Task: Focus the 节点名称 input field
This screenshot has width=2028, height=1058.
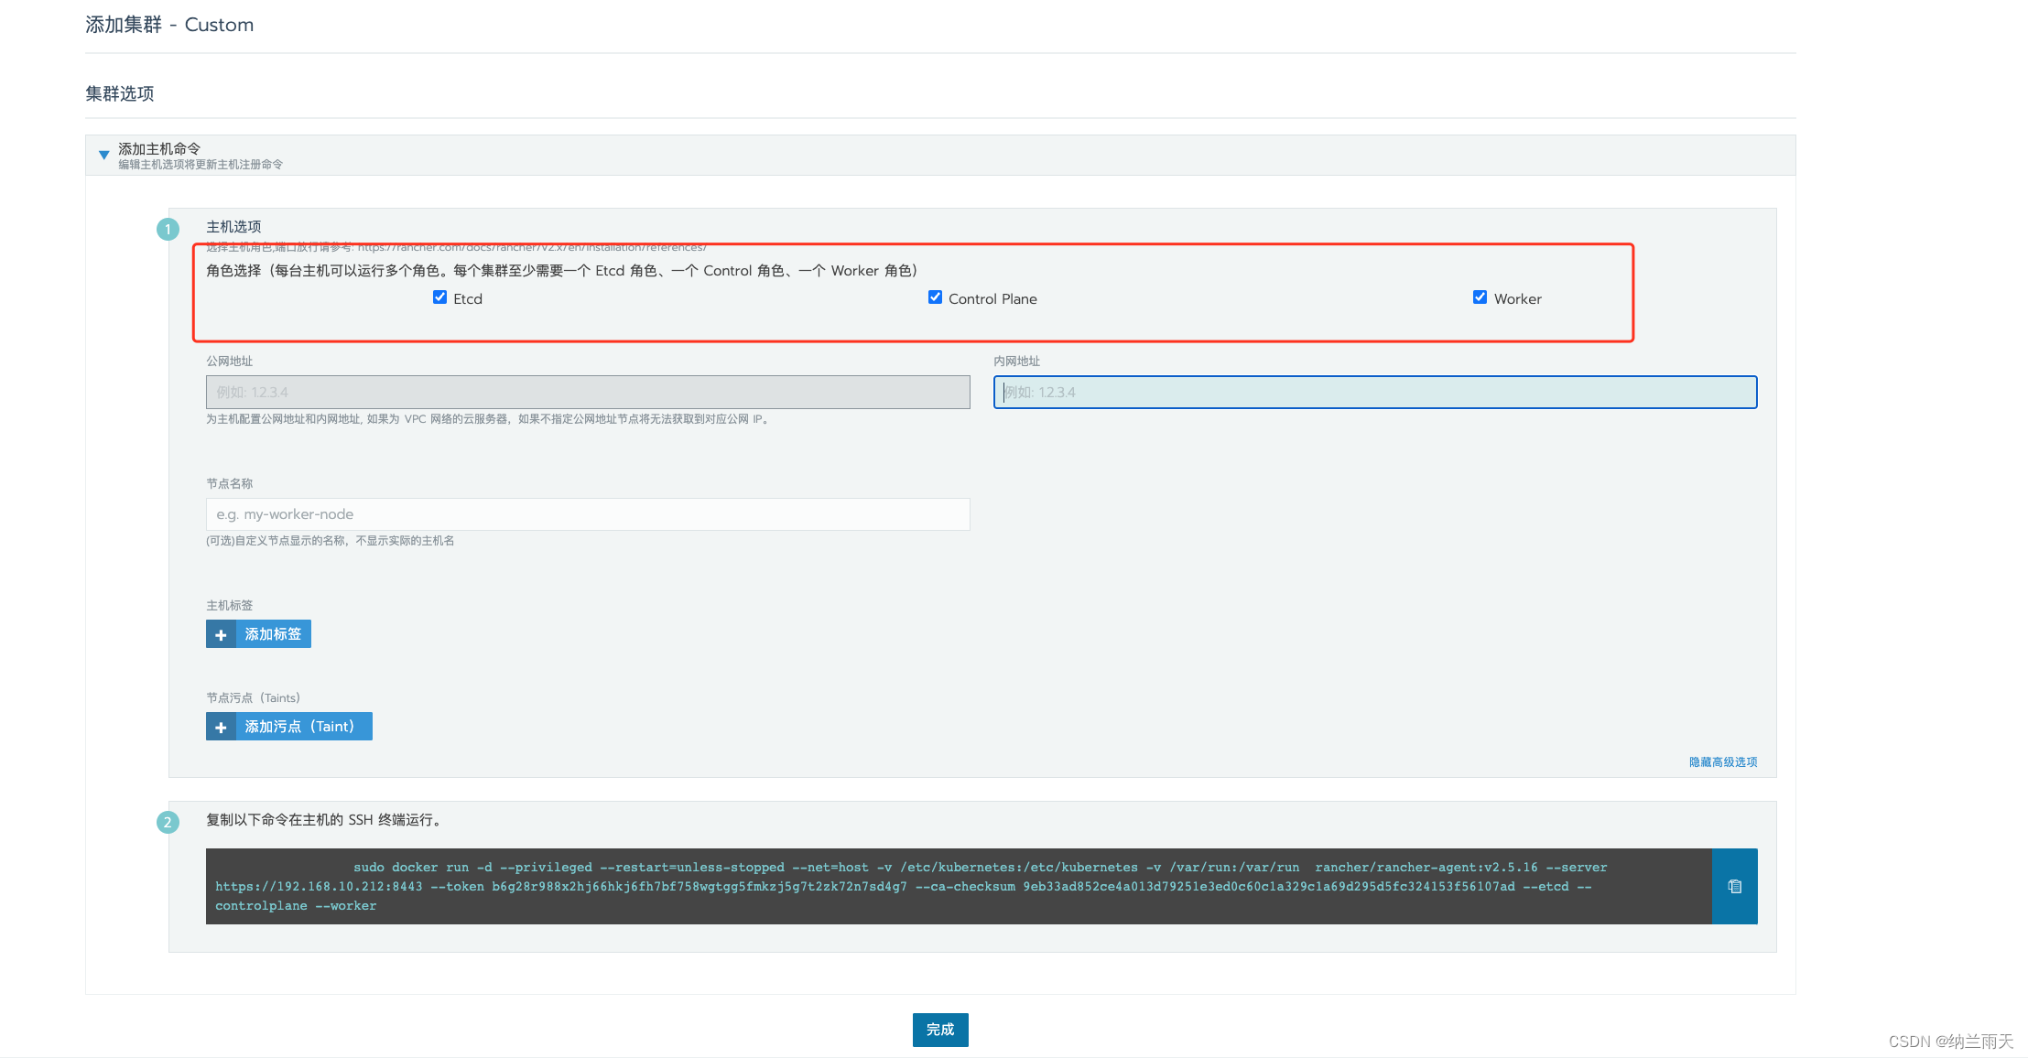Action: (x=588, y=514)
